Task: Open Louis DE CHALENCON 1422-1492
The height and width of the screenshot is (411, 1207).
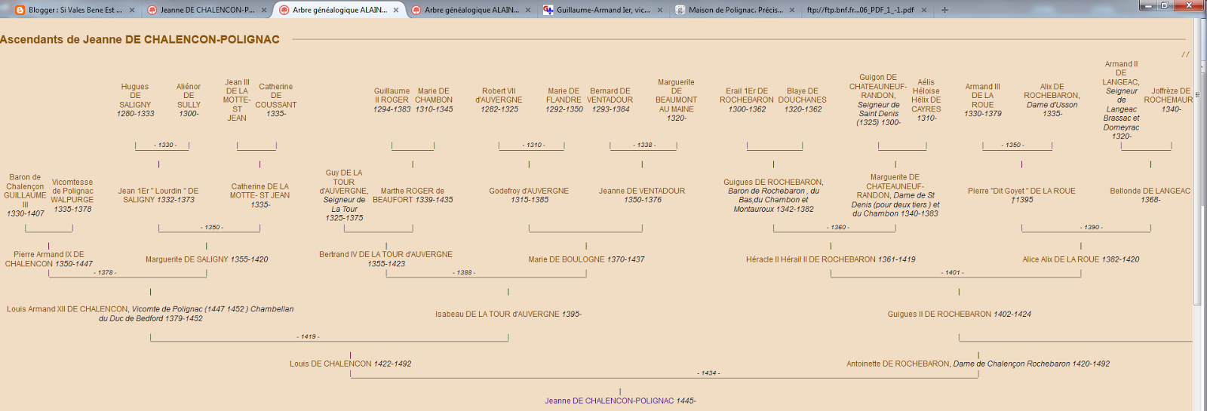Action: pos(350,363)
